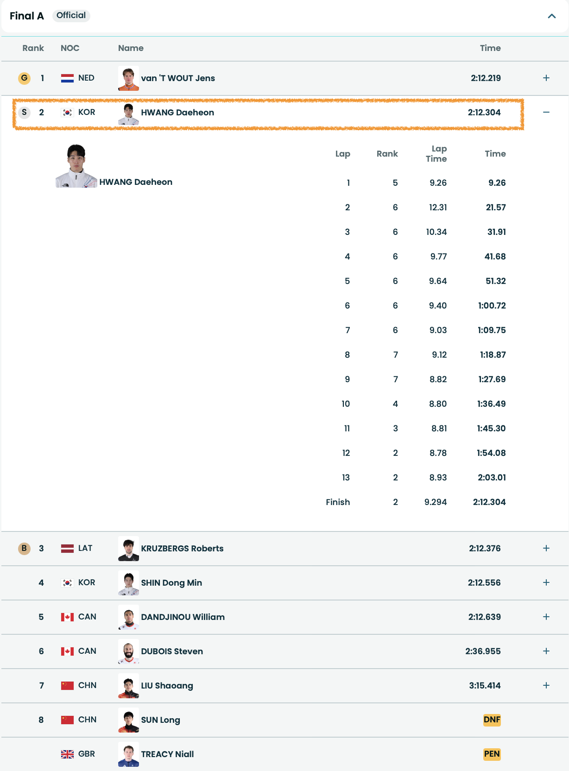Expand DANDJINOU William row
This screenshot has width=569, height=771.
pyautogui.click(x=546, y=617)
